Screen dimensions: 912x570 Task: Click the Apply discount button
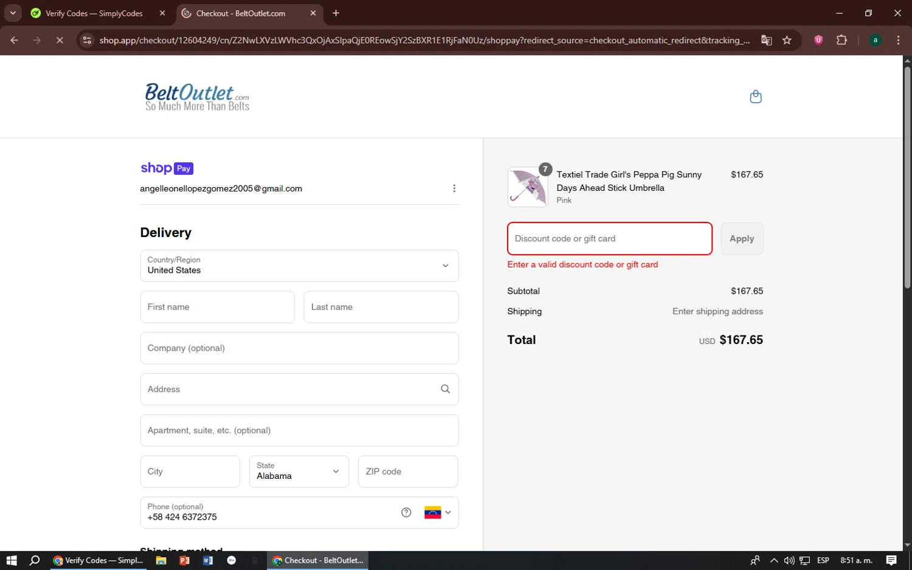click(742, 238)
